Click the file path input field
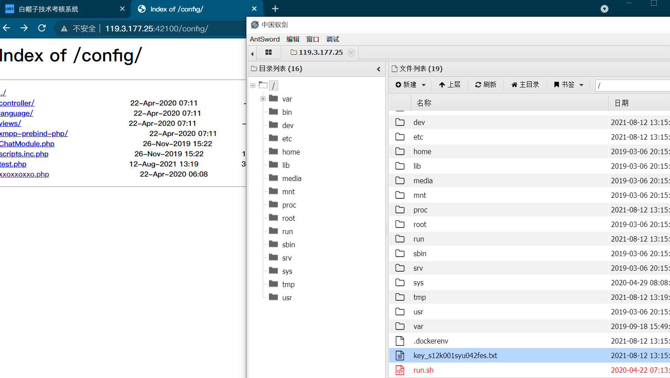 pos(632,85)
